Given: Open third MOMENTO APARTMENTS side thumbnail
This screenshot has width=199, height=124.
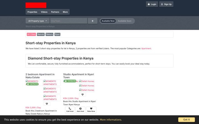Looking at the screenshot, I should point(52,98).
